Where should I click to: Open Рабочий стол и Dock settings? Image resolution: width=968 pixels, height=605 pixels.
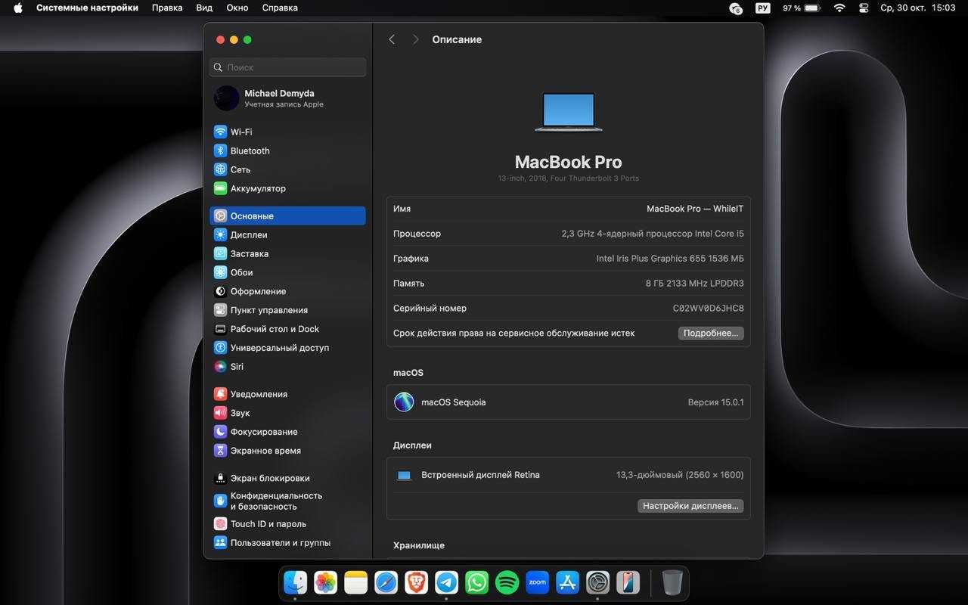click(x=287, y=329)
